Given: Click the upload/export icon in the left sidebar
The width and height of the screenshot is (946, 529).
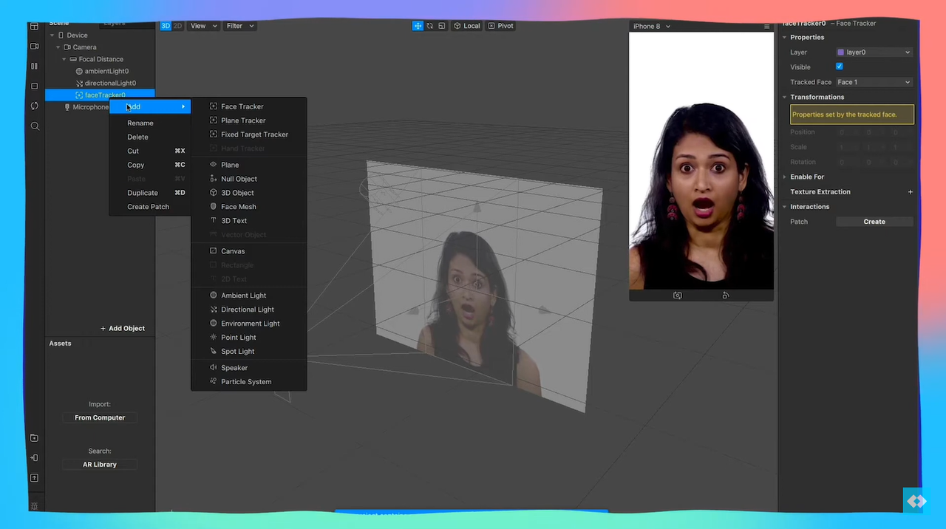Looking at the screenshot, I should pyautogui.click(x=34, y=478).
